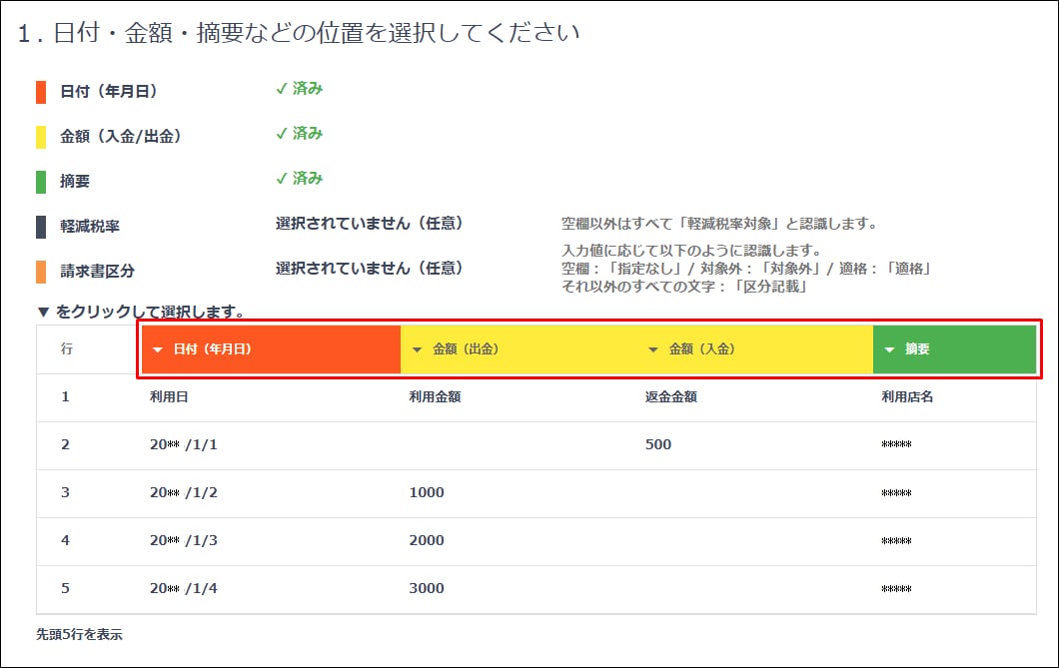Click the orange-red swatch beside 日付（年月日）

coord(41,92)
